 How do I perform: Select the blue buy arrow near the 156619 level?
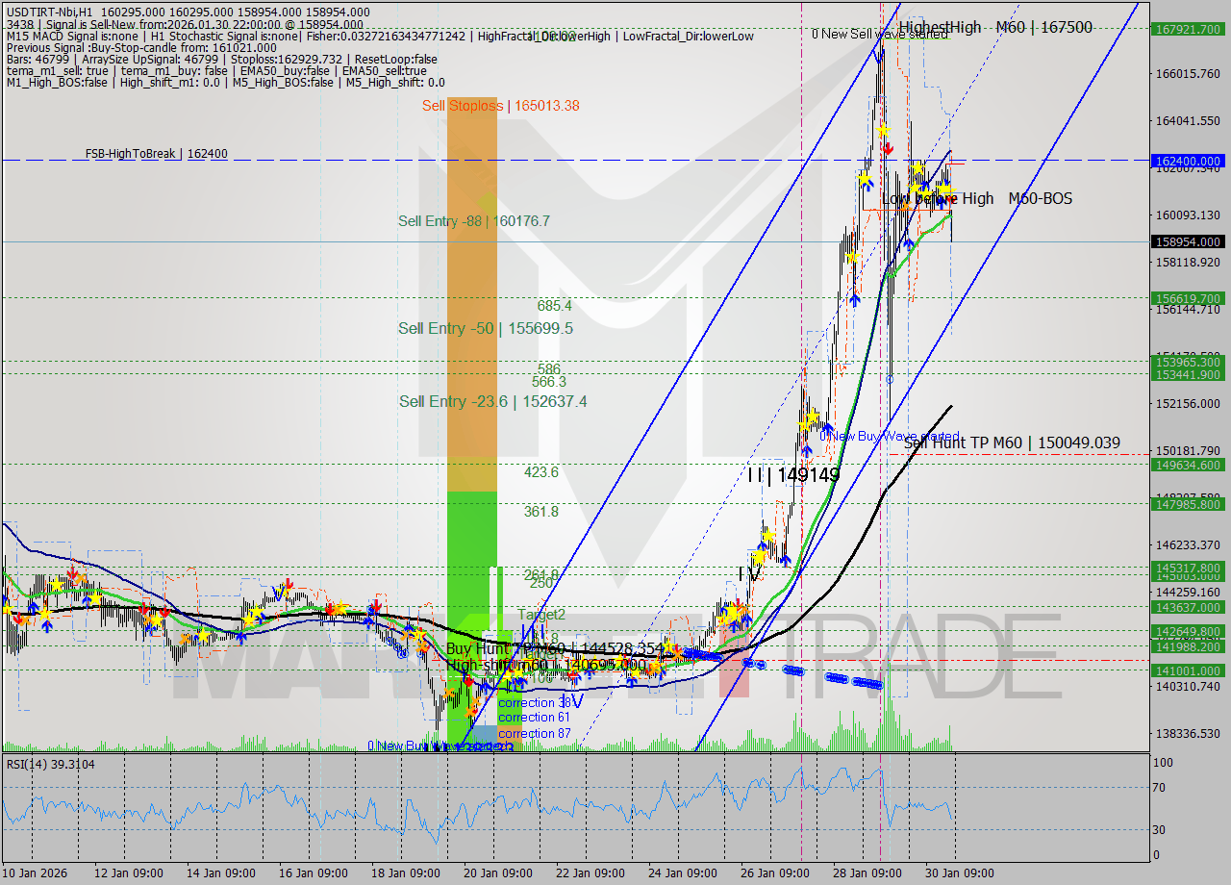tap(855, 299)
